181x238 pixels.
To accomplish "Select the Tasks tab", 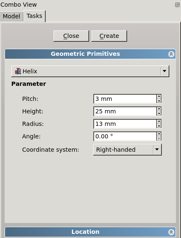I will [x=35, y=16].
